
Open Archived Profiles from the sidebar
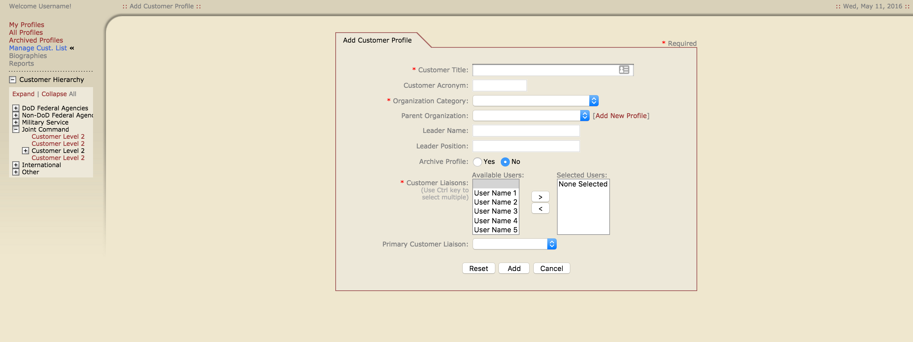36,40
